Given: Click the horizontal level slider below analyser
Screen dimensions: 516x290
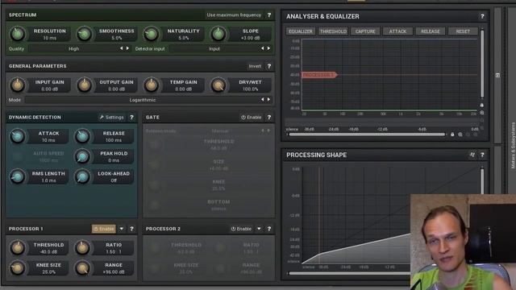Looking at the screenshot, I should coord(367,135).
